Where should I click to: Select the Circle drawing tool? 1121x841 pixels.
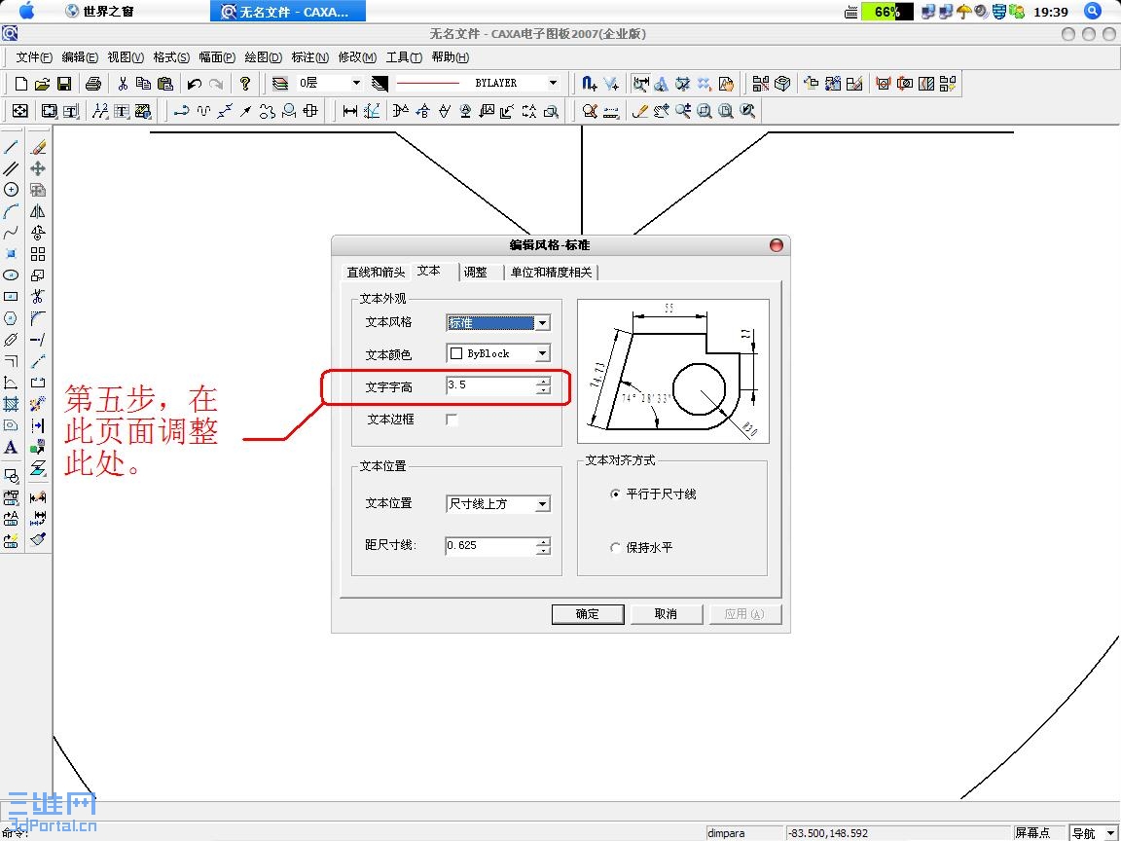point(11,190)
